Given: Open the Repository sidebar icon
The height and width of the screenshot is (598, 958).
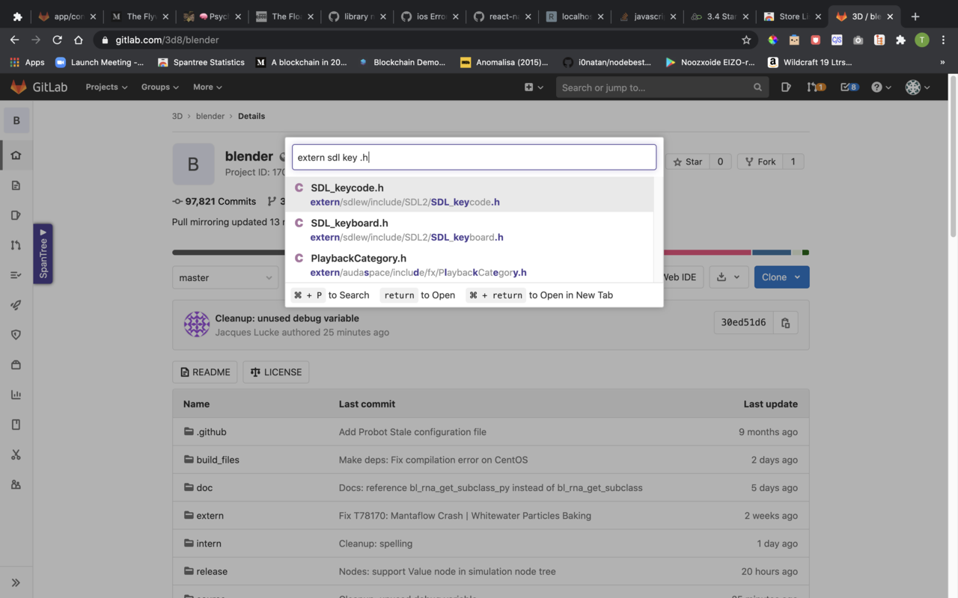Looking at the screenshot, I should click(x=16, y=185).
